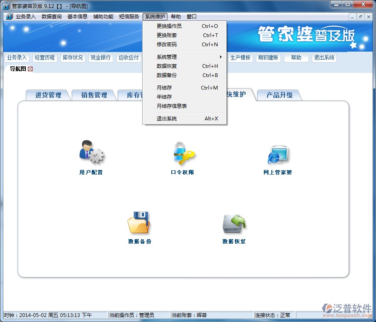This screenshot has height=322, width=376.
Task: Choose 数据备份 Ctrl+B menu entry
Action: (x=184, y=75)
